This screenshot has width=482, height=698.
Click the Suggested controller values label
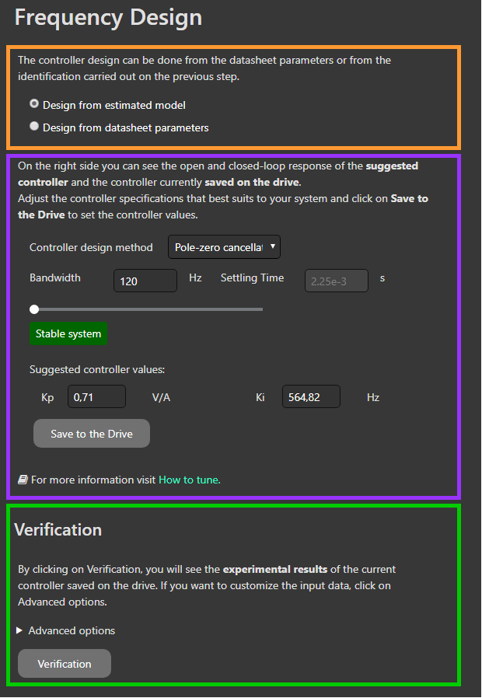[97, 370]
